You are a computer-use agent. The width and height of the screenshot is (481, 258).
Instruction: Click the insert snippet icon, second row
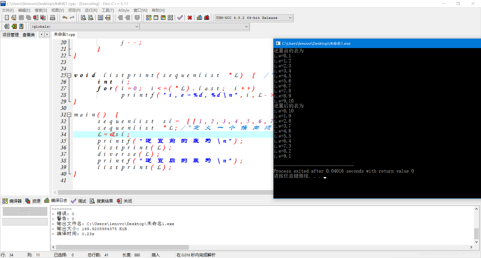click(x=7, y=26)
